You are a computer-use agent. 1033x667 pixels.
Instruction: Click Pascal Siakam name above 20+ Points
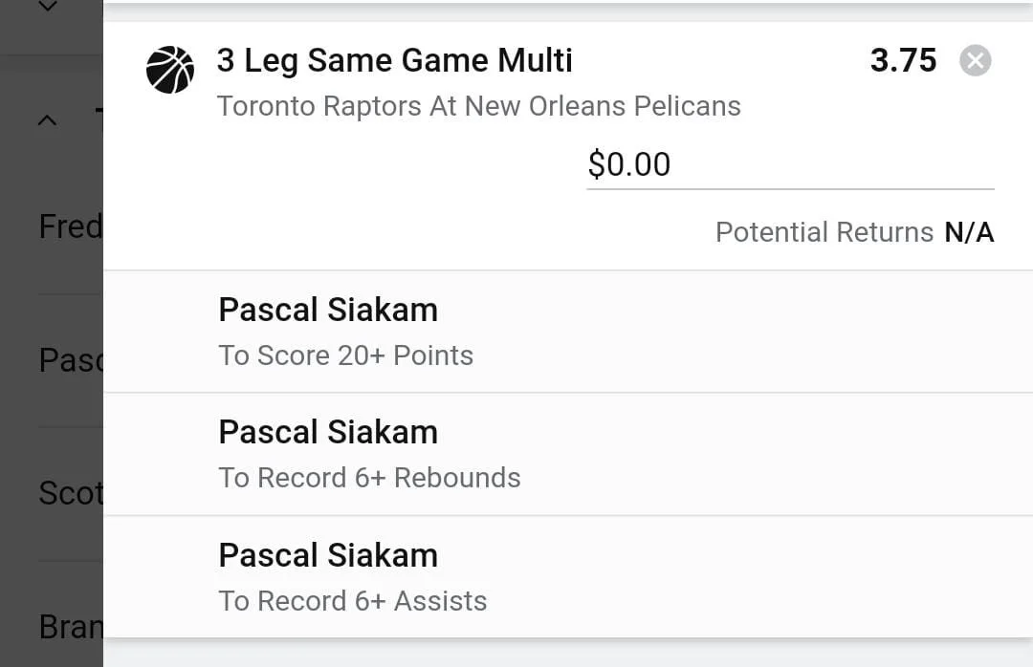328,310
